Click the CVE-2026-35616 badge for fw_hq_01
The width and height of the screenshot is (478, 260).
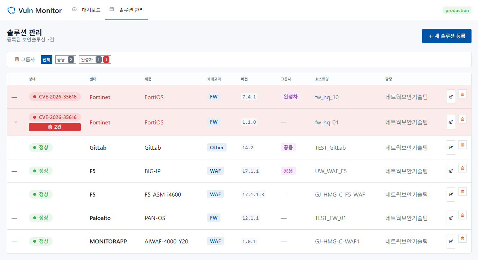tap(55, 117)
